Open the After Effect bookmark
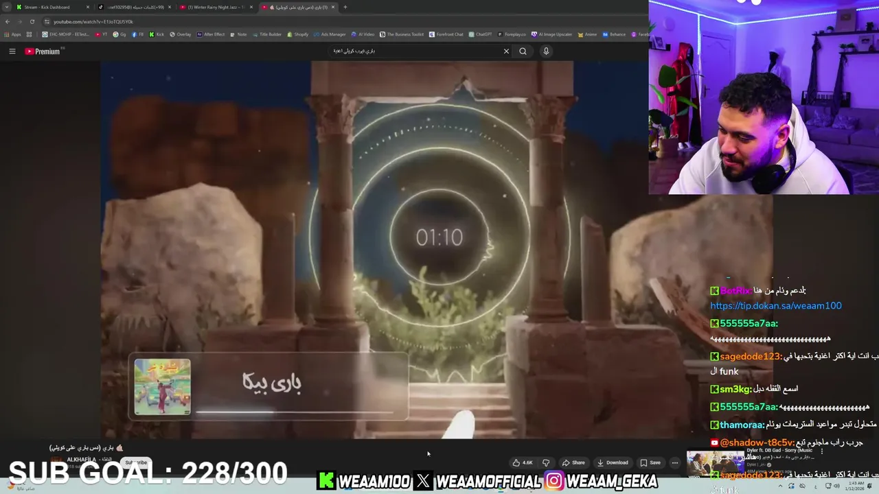Image resolution: width=879 pixels, height=494 pixels. (211, 34)
